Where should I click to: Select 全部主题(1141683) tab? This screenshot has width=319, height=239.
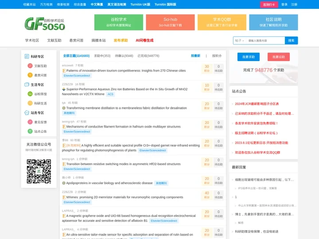click(76, 56)
